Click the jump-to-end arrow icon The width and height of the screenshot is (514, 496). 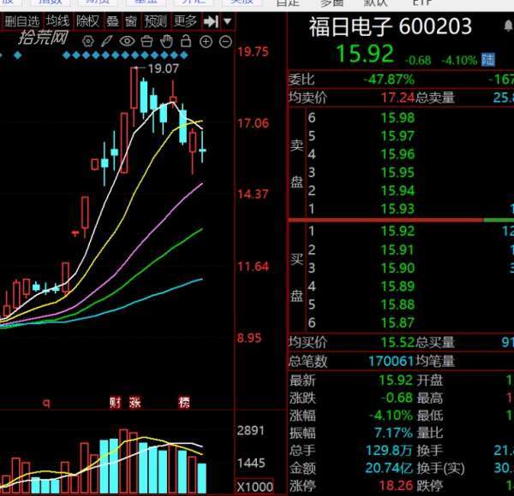[211, 22]
